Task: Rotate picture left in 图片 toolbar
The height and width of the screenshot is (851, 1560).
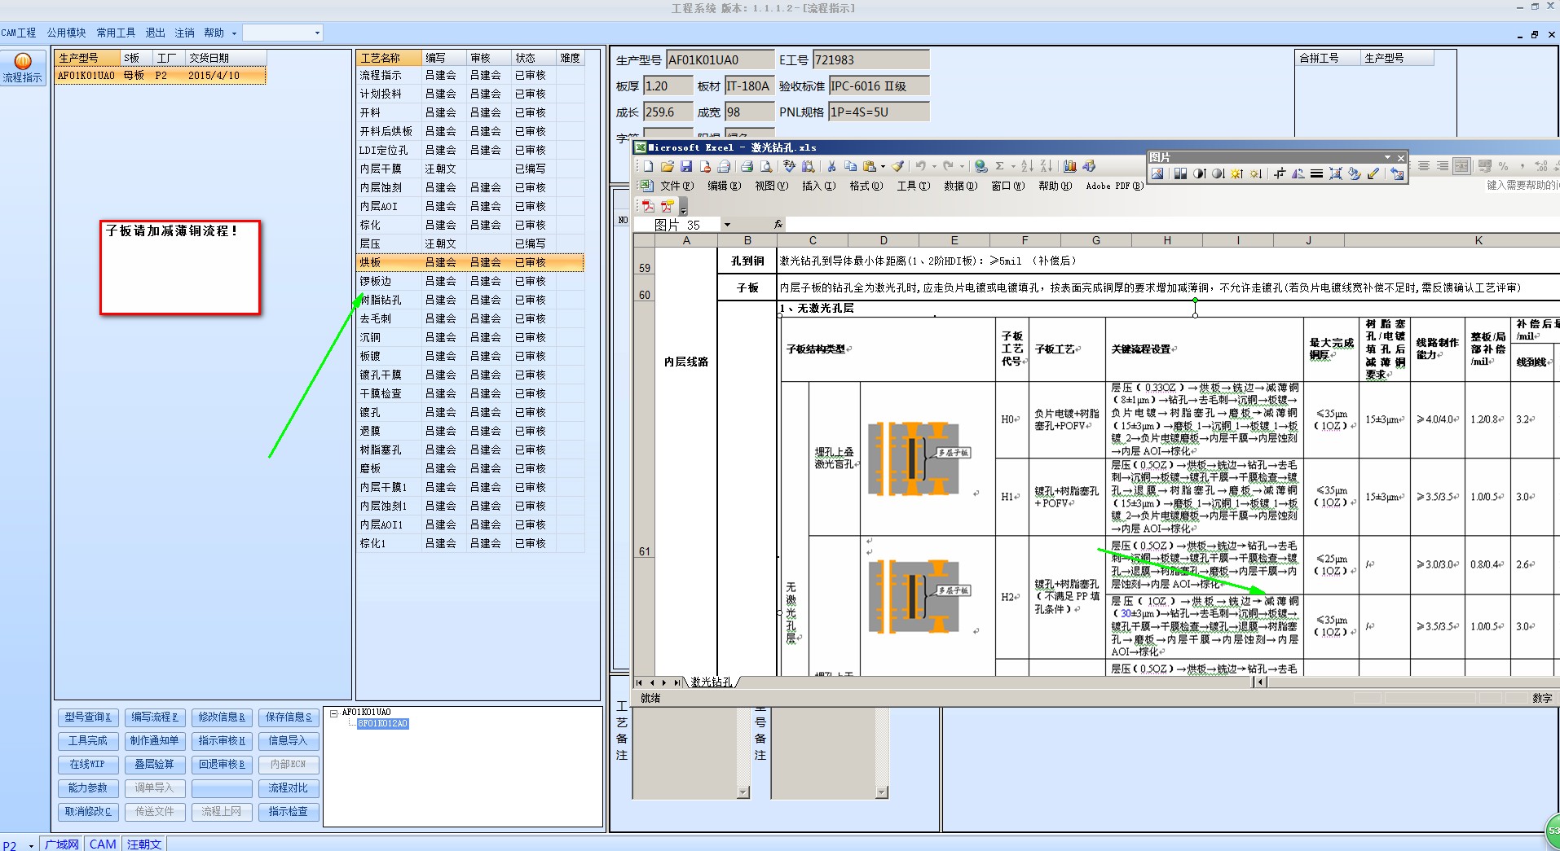Action: click(x=1298, y=173)
